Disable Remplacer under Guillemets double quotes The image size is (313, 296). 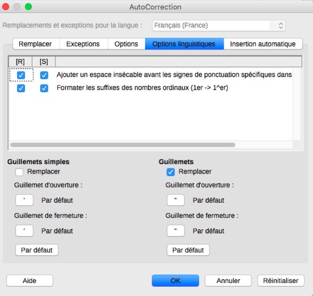(x=170, y=171)
